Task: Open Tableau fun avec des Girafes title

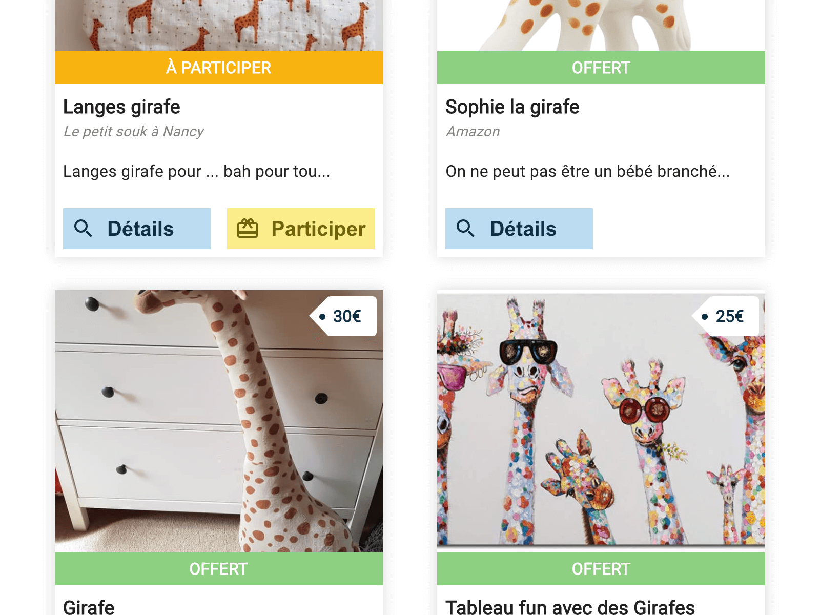Action: (x=570, y=607)
